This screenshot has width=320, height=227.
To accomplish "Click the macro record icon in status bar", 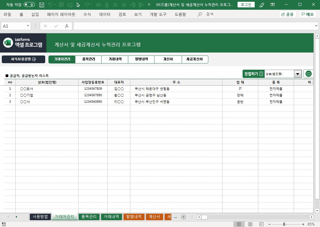I will 4,224.
